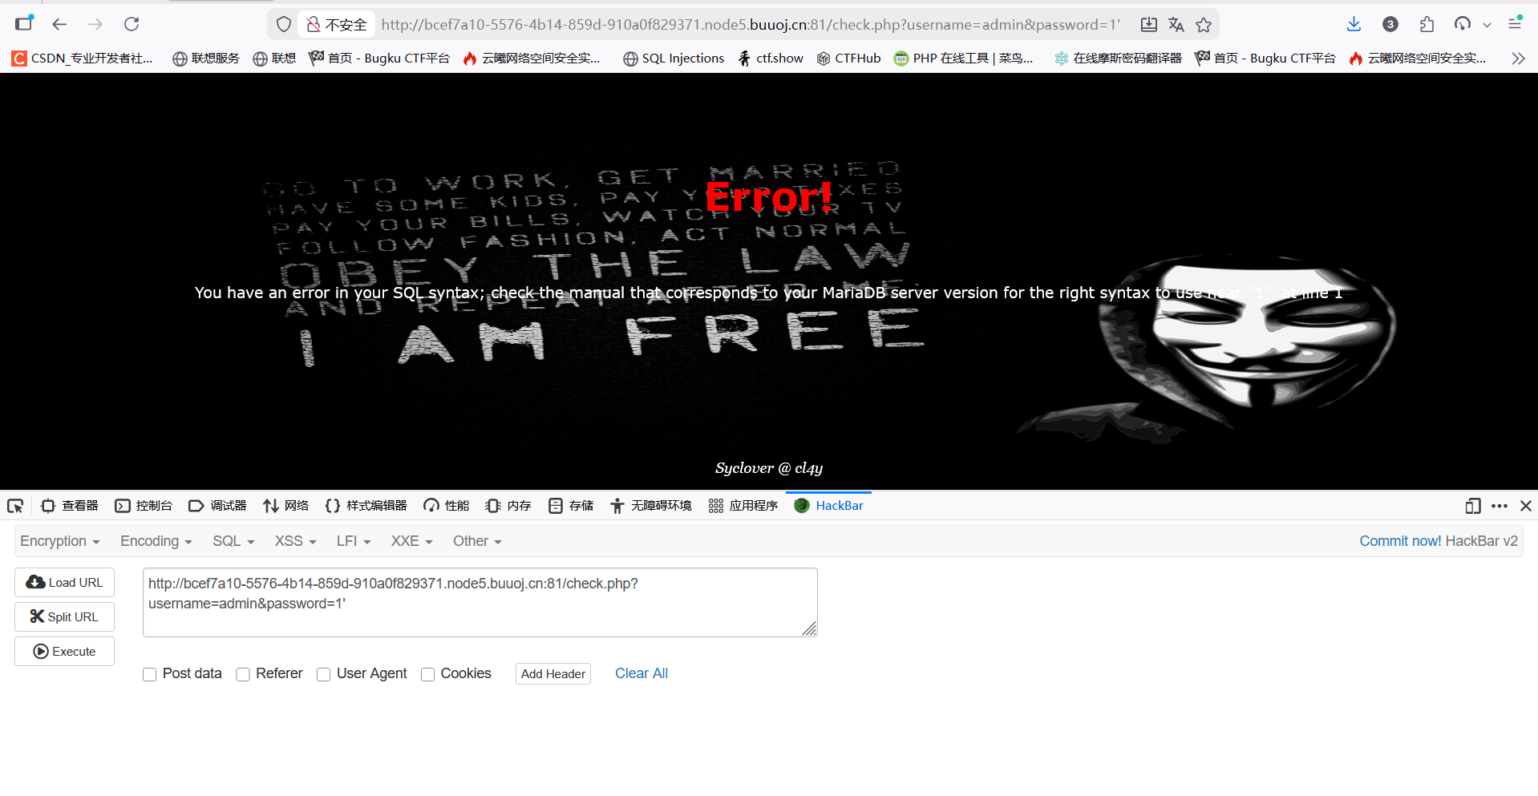The height and width of the screenshot is (796, 1538).
Task: Enable the User Agent checkbox
Action: click(323, 674)
